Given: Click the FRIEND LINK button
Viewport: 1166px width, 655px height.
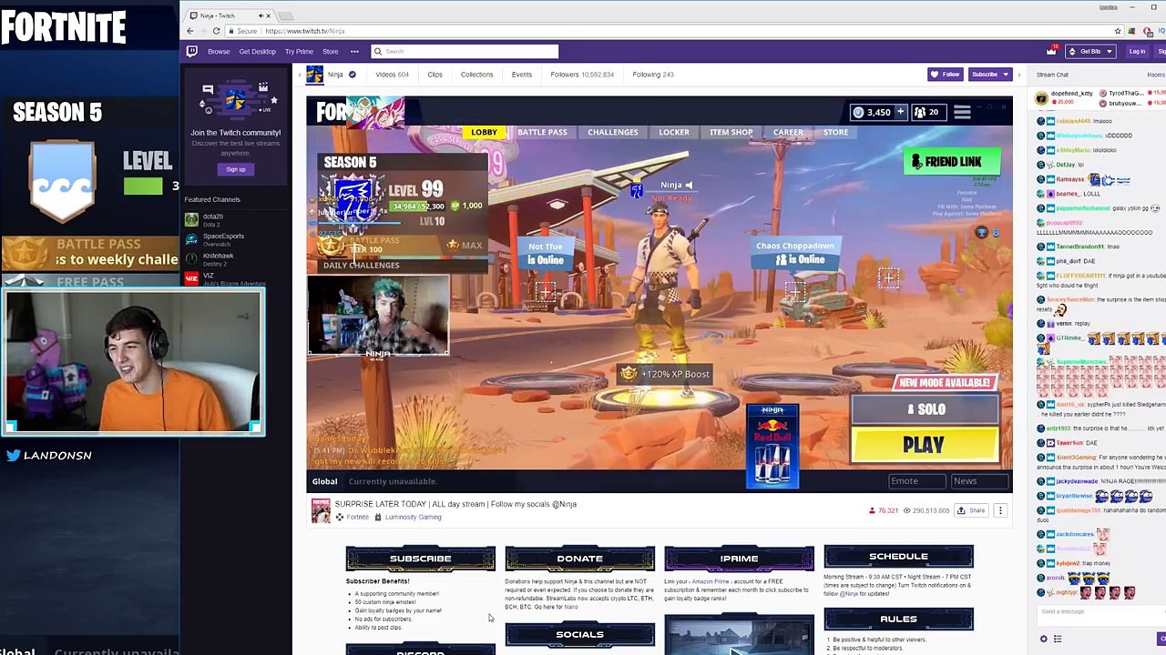Looking at the screenshot, I should pos(953,162).
